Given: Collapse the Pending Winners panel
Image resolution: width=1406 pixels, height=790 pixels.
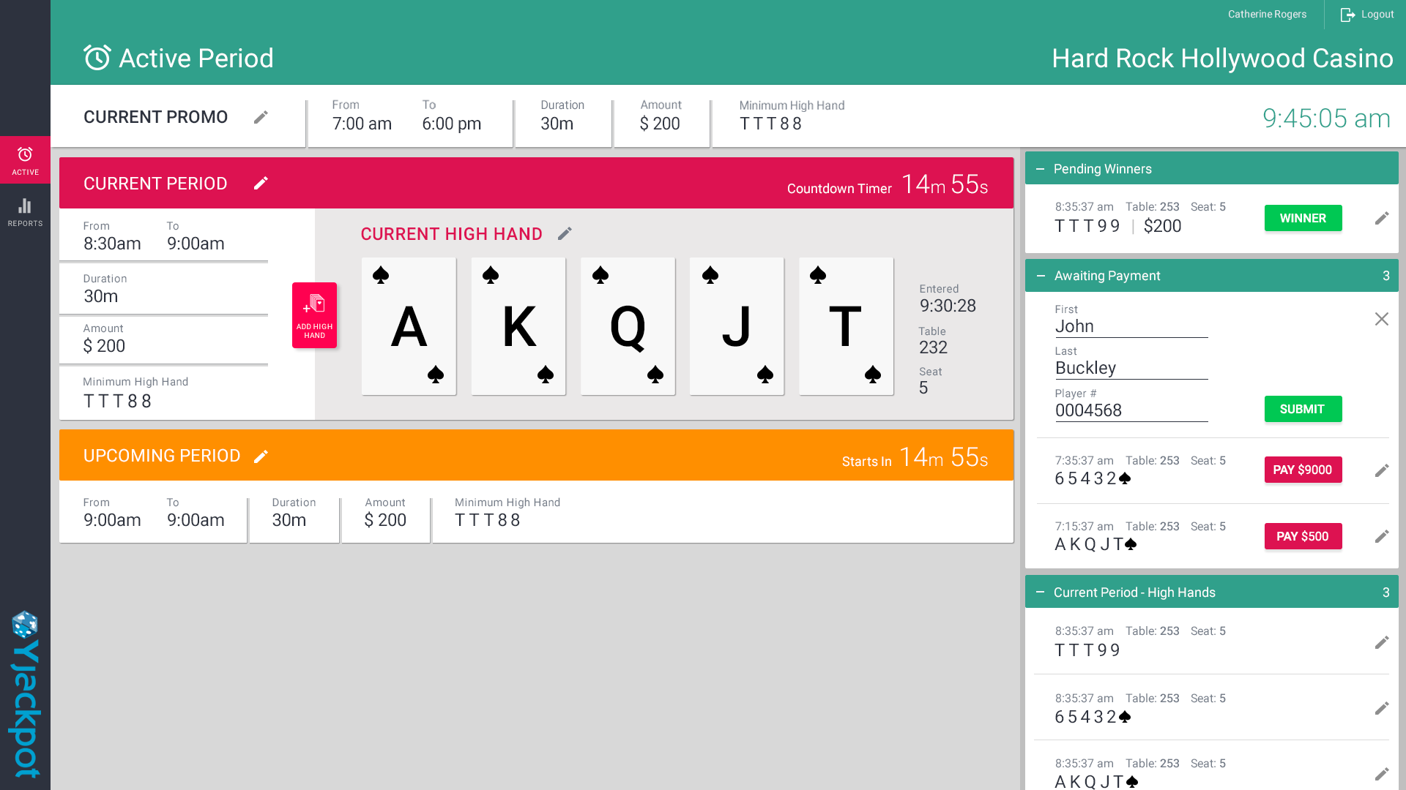Looking at the screenshot, I should (1040, 169).
